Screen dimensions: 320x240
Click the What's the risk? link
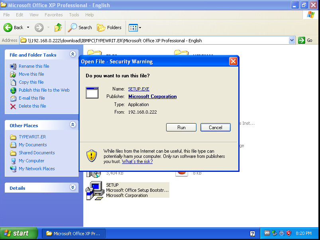click(x=137, y=161)
